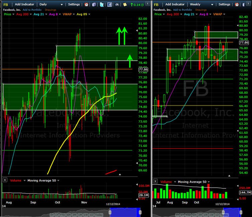Select the 3M range on Daily chart
This screenshot has height=217, width=252.
tap(74, 215)
